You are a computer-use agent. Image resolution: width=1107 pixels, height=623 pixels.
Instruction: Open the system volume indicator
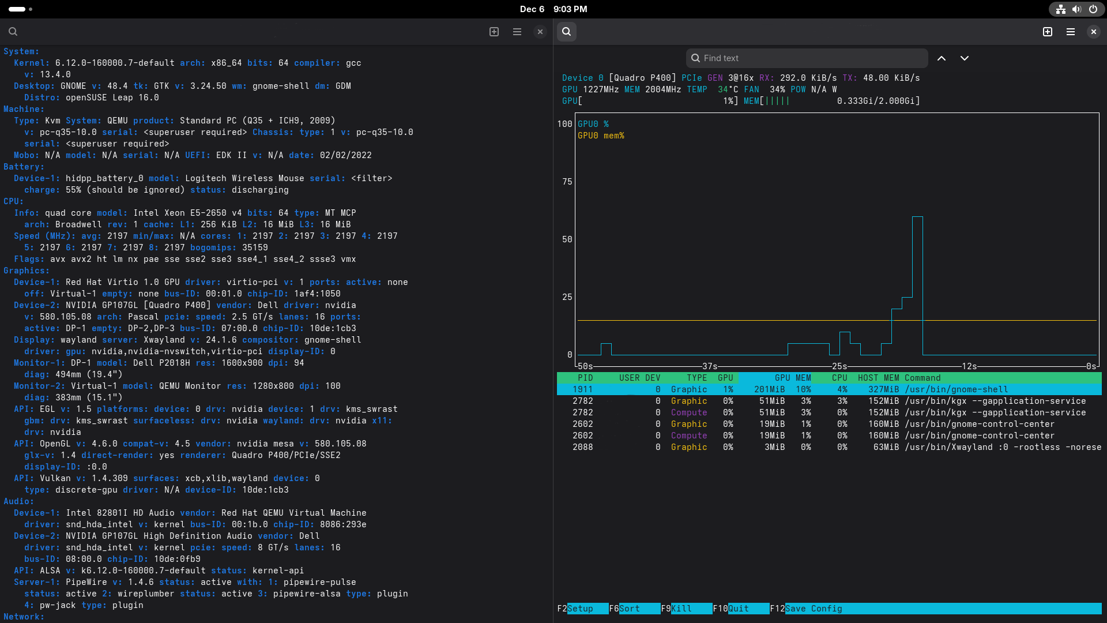click(x=1076, y=9)
